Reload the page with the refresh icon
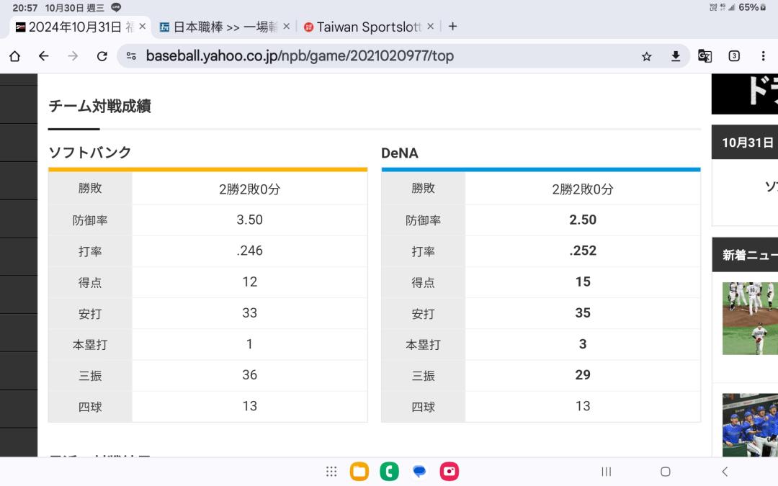 (102, 56)
